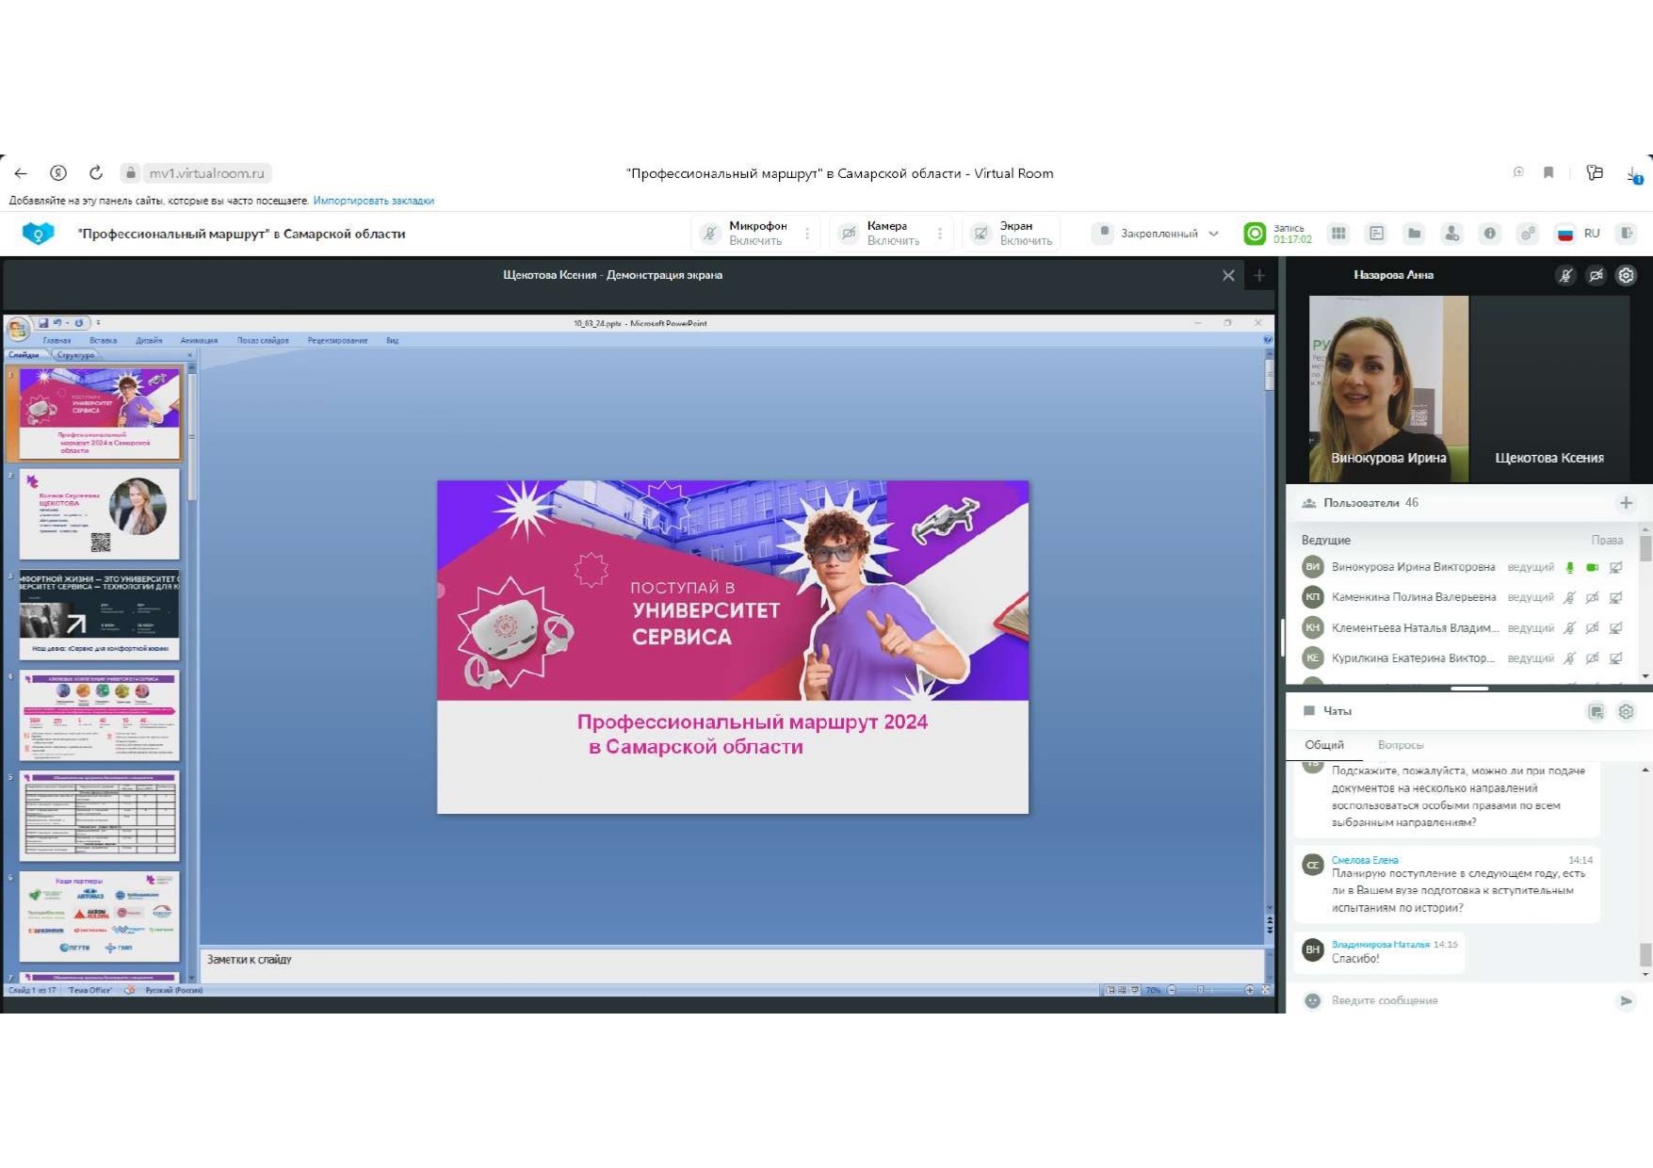Select the Общий chat tab

click(1323, 745)
